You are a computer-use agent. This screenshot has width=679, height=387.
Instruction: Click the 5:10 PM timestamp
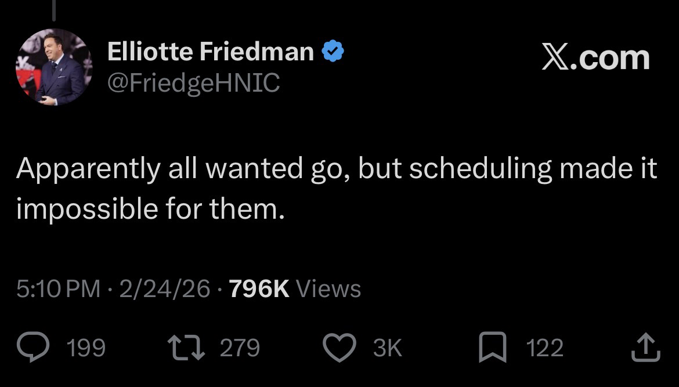(58, 288)
